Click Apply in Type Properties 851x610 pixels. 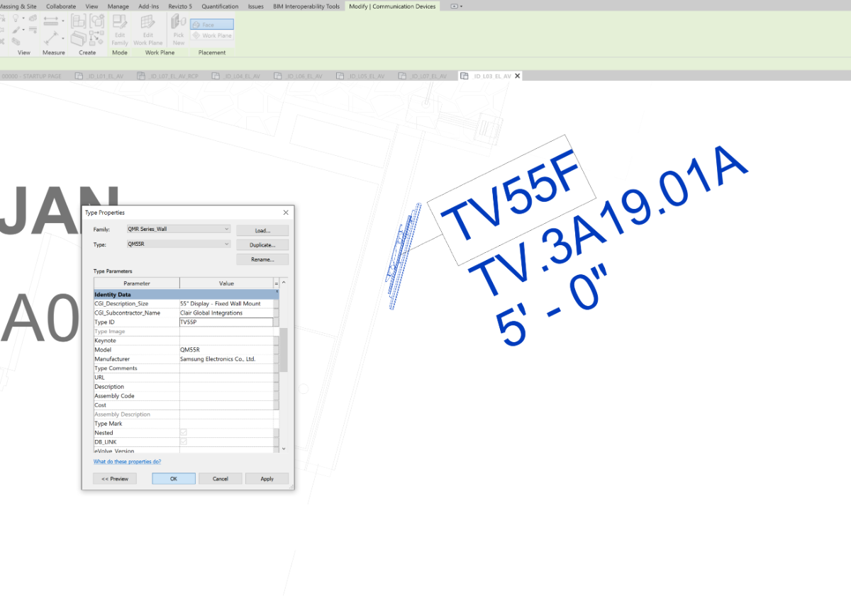tap(267, 479)
